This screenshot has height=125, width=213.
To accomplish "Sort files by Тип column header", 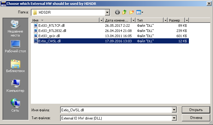I will [x=150, y=20].
